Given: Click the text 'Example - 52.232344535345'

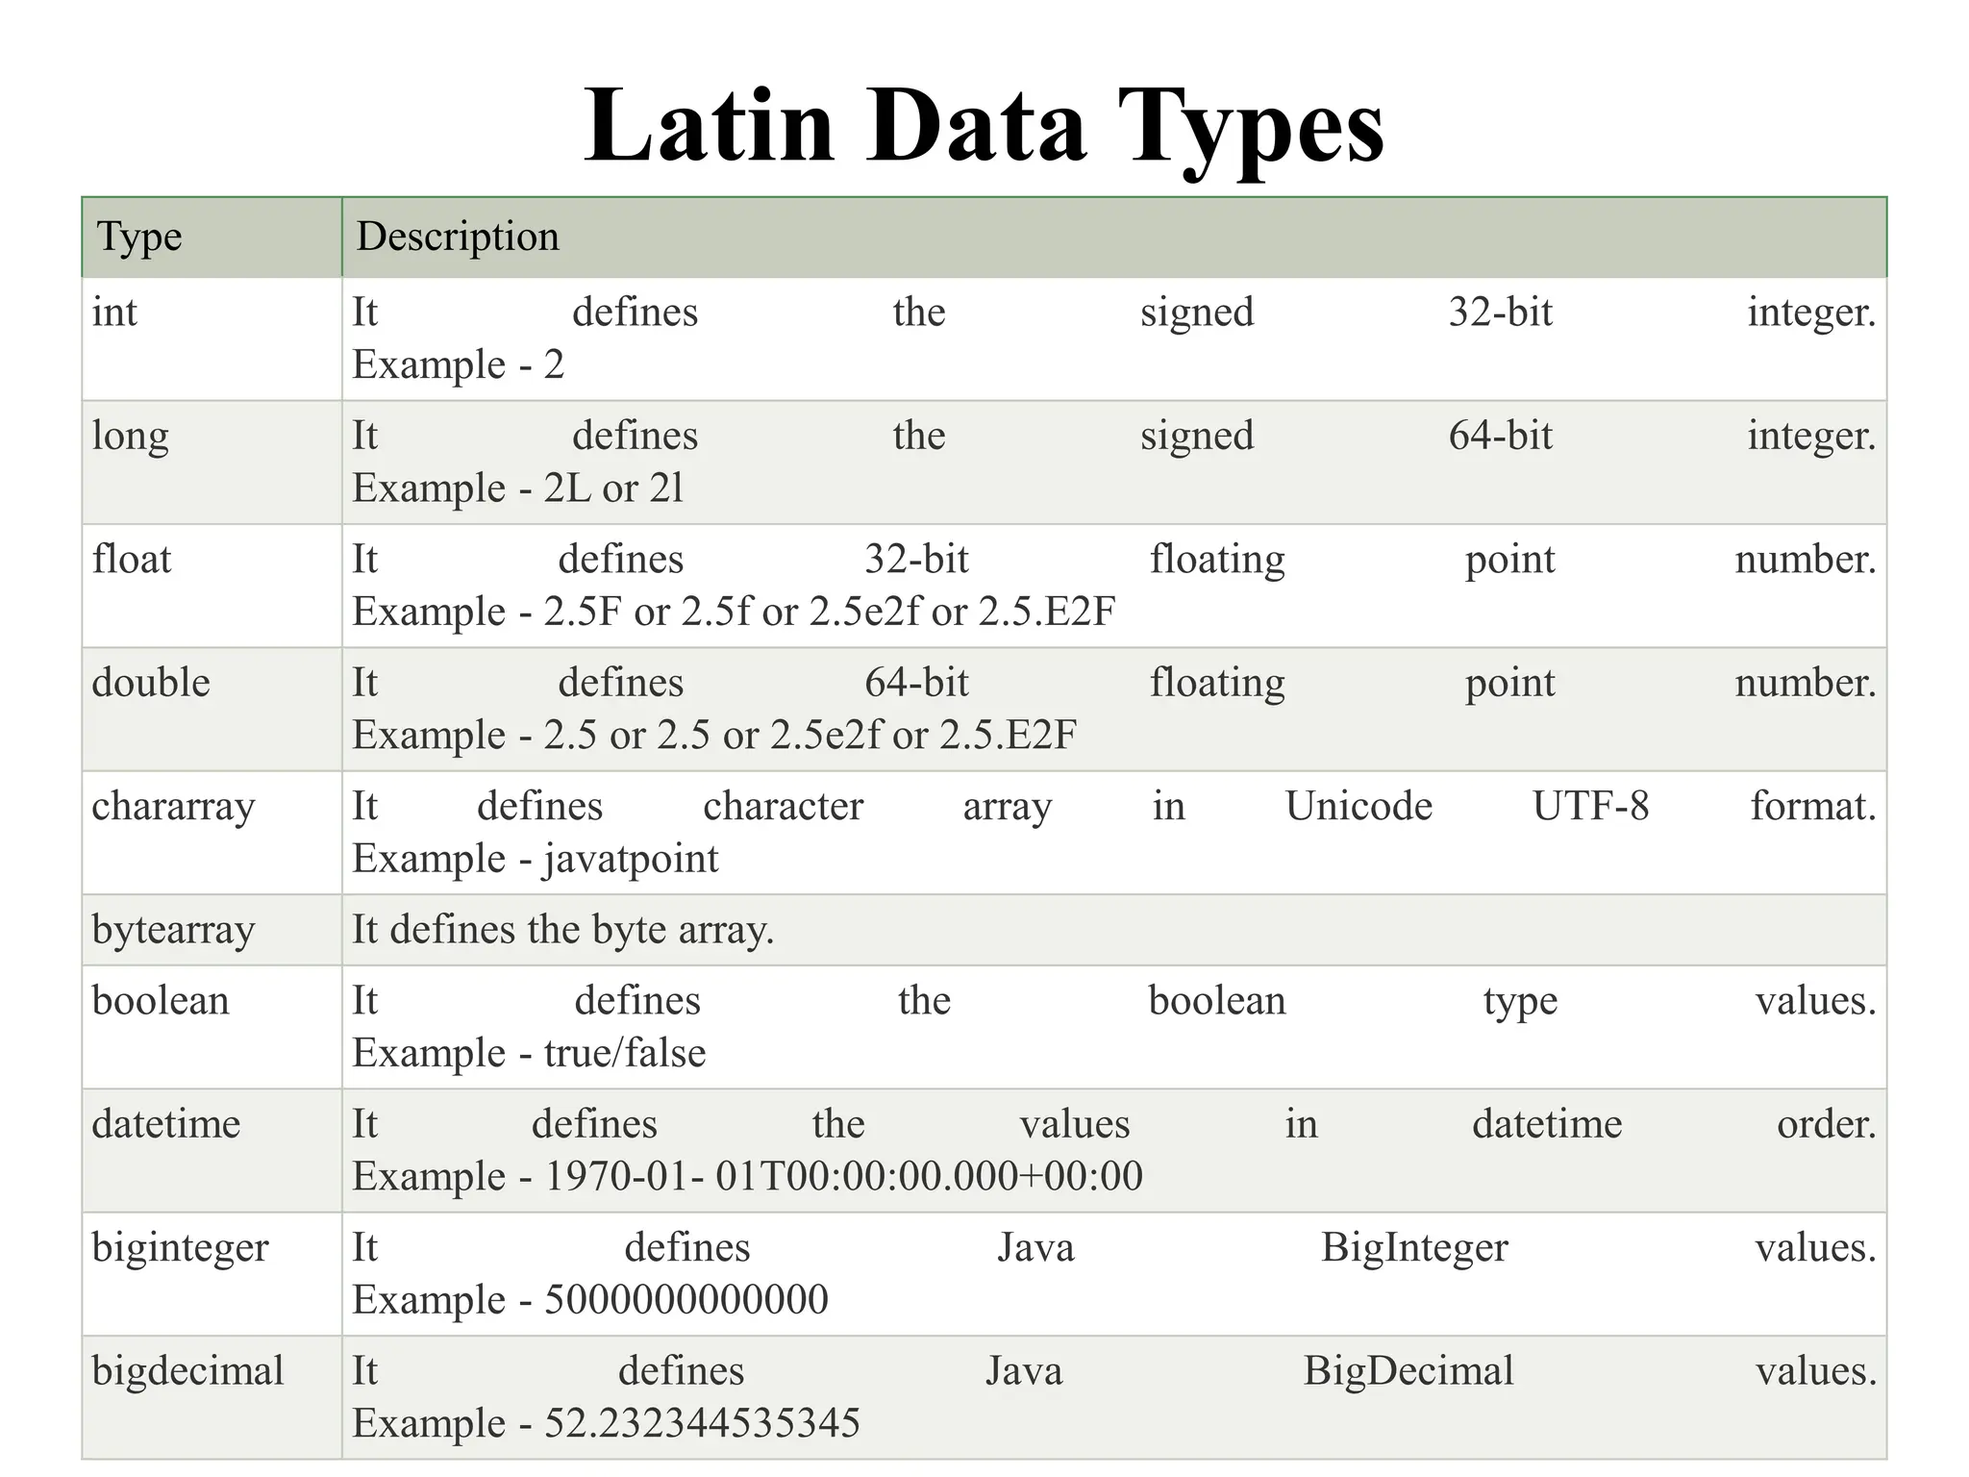Looking at the screenshot, I should point(606,1423).
